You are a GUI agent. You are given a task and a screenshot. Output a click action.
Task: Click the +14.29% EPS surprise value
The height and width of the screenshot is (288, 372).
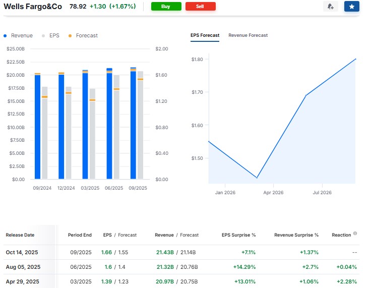244,267
